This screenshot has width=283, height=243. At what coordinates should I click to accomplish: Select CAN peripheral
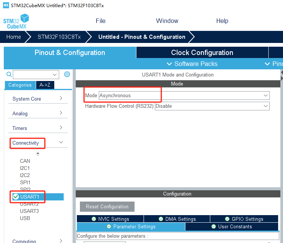tap(25, 161)
